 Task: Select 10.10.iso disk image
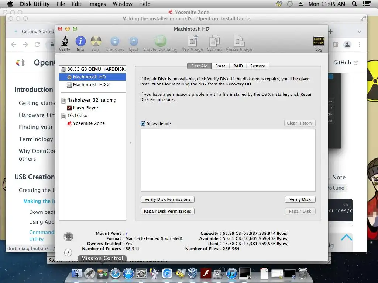coord(93,115)
